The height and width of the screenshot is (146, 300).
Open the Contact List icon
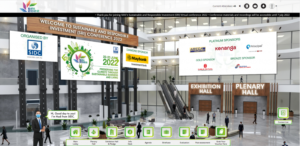(x=283, y=113)
